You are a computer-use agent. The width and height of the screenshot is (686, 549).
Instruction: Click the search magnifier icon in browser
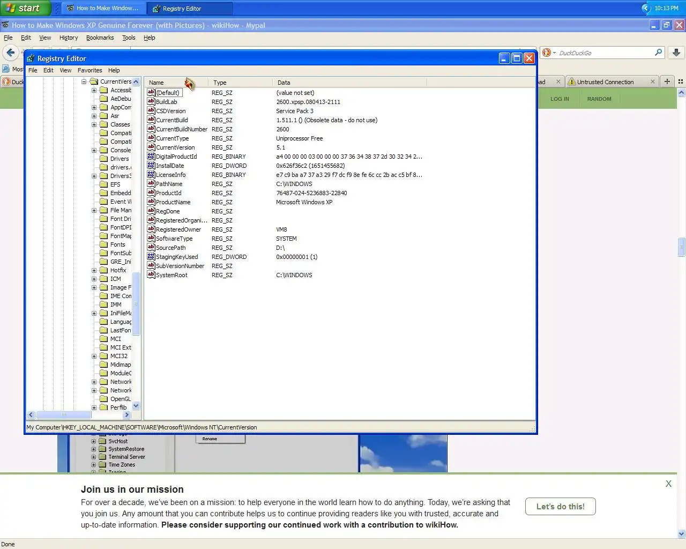(x=658, y=53)
